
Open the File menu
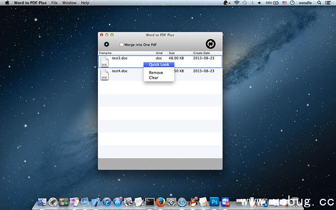coord(54,3)
